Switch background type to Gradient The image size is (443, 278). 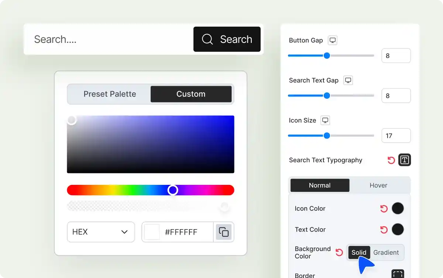[386, 252]
